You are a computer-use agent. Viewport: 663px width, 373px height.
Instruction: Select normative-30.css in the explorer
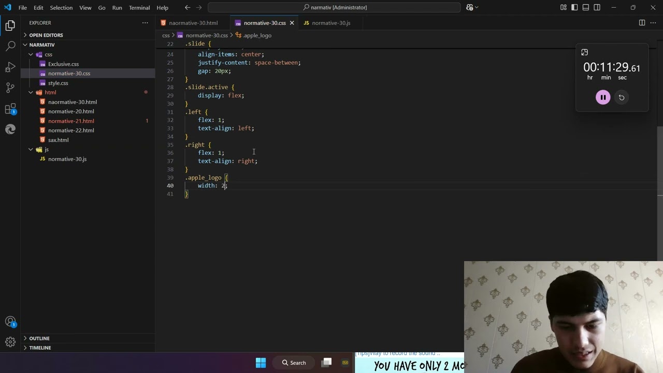[x=69, y=74]
